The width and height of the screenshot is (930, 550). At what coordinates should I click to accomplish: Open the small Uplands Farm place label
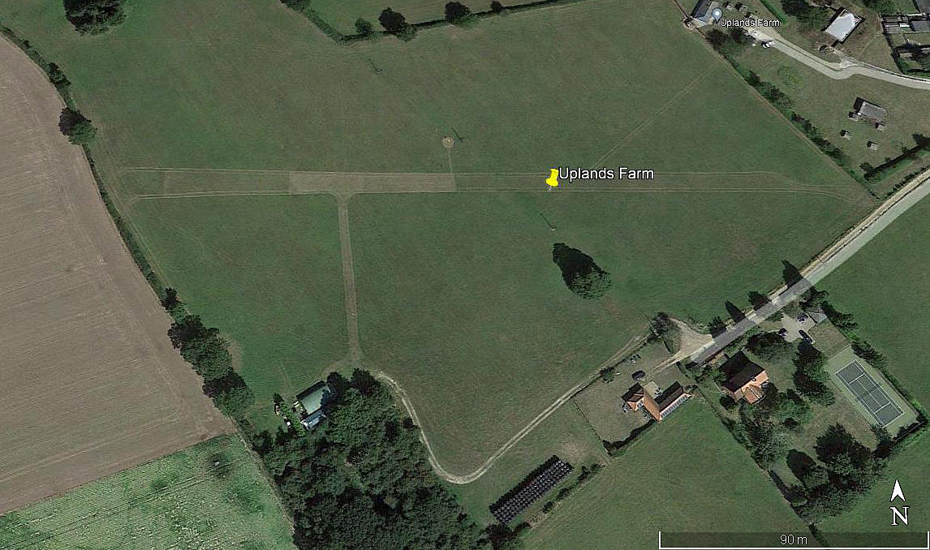point(751,23)
